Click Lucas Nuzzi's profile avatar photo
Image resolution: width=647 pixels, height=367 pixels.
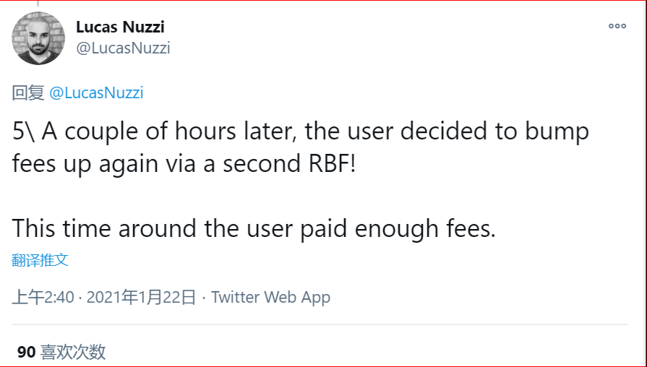point(38,38)
